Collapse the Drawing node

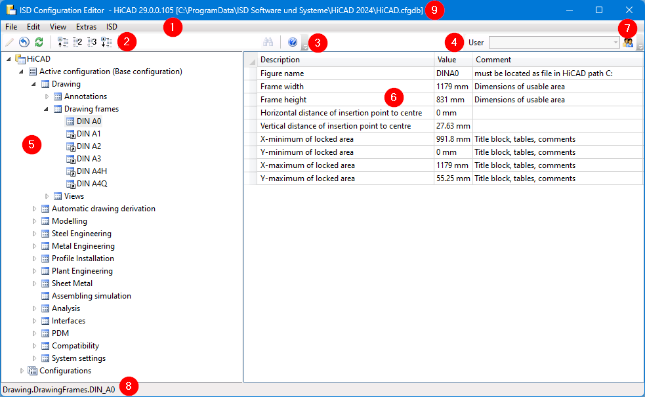tap(33, 84)
